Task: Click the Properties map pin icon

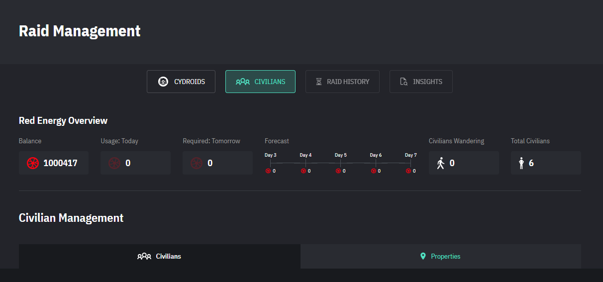Action: pos(423,256)
